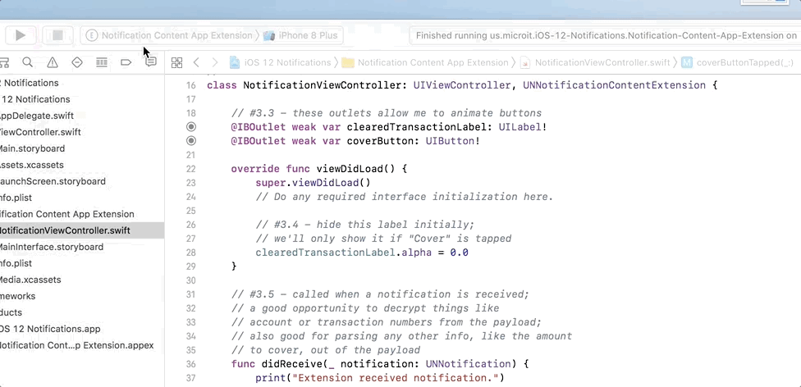Click the Run (play) button

[x=21, y=35]
